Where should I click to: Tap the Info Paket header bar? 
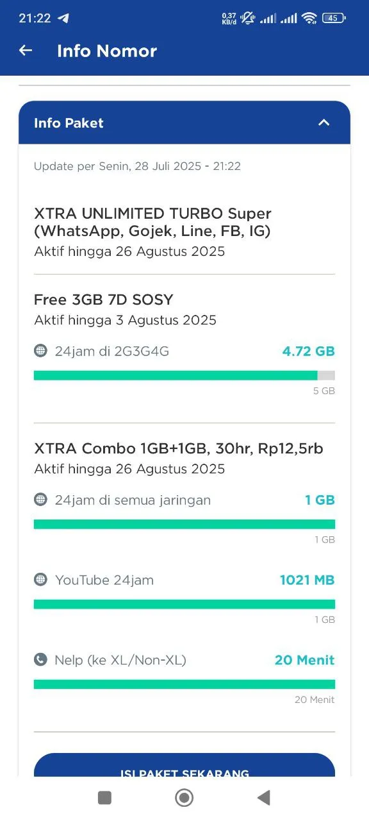coord(184,123)
